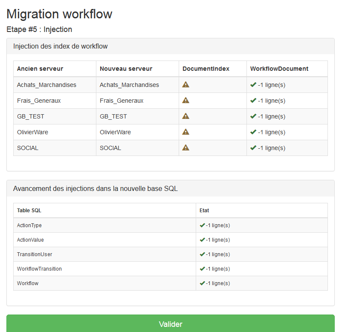The height and width of the screenshot is (332, 339).
Task: Click the GB_TEST DocumentIndex warning triangle
Action: [185, 116]
